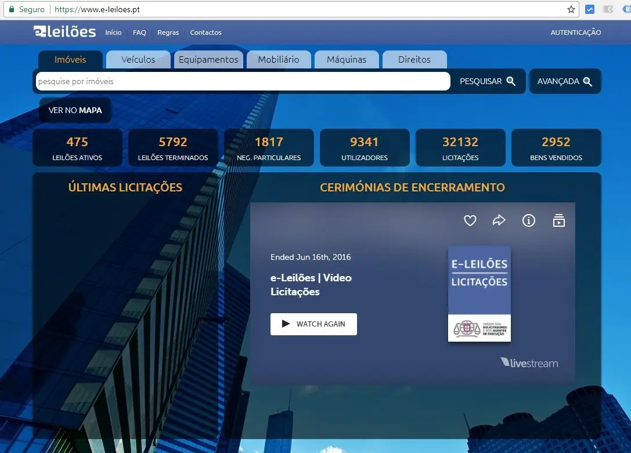
Task: Select the Equipamentos tab
Action: [x=208, y=60]
